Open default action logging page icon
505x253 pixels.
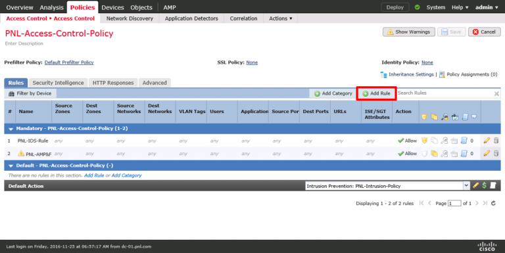(x=493, y=185)
